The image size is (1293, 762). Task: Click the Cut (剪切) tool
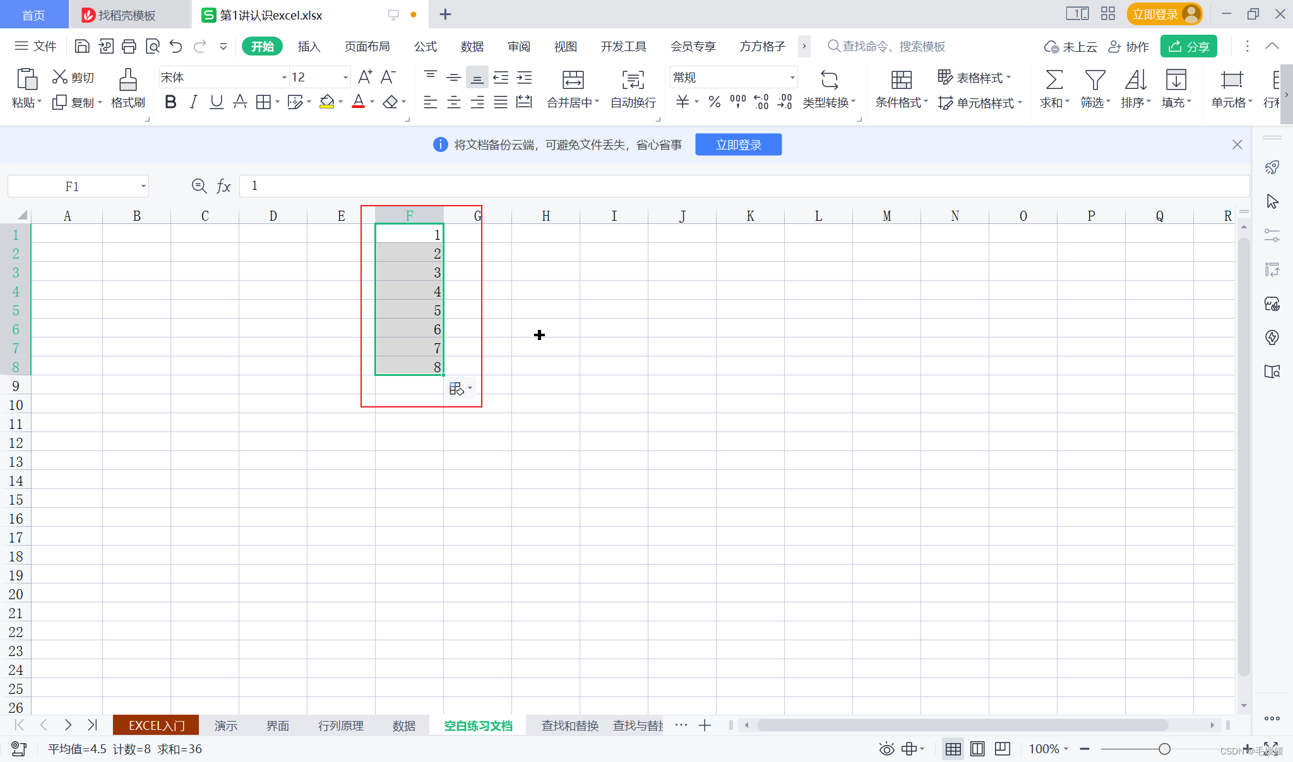[x=73, y=77]
